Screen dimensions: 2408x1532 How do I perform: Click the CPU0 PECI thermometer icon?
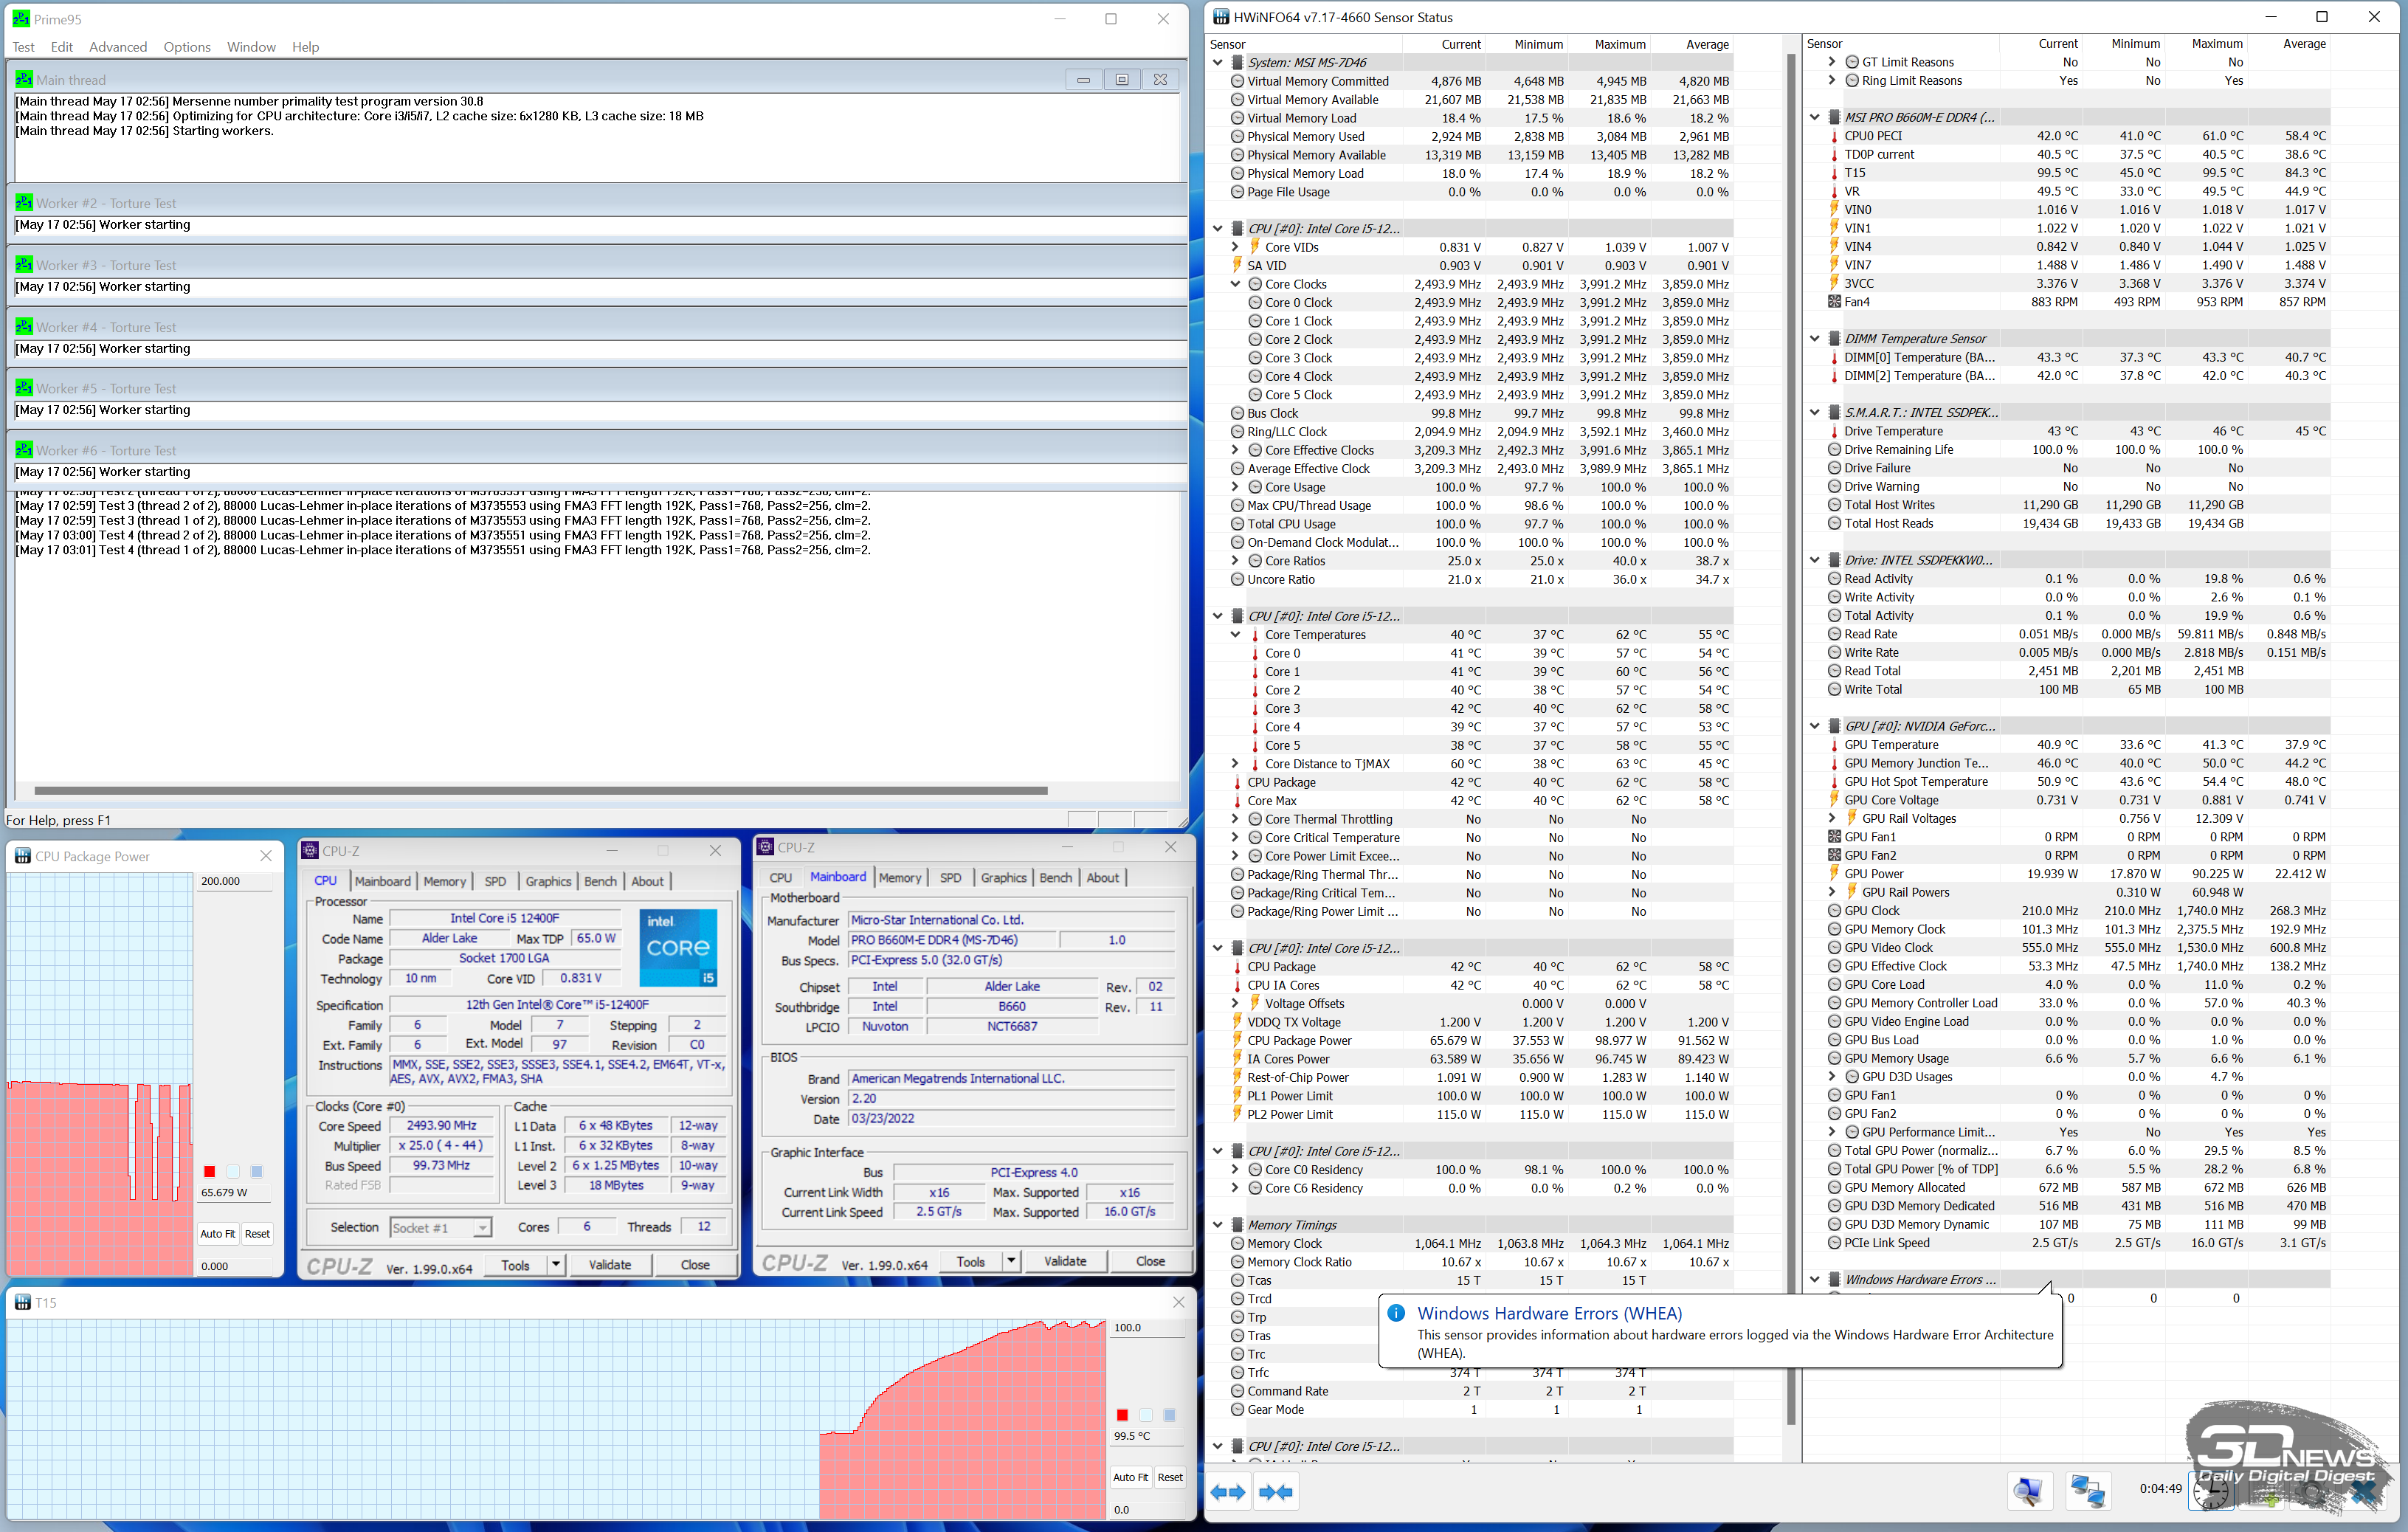coord(1834,135)
